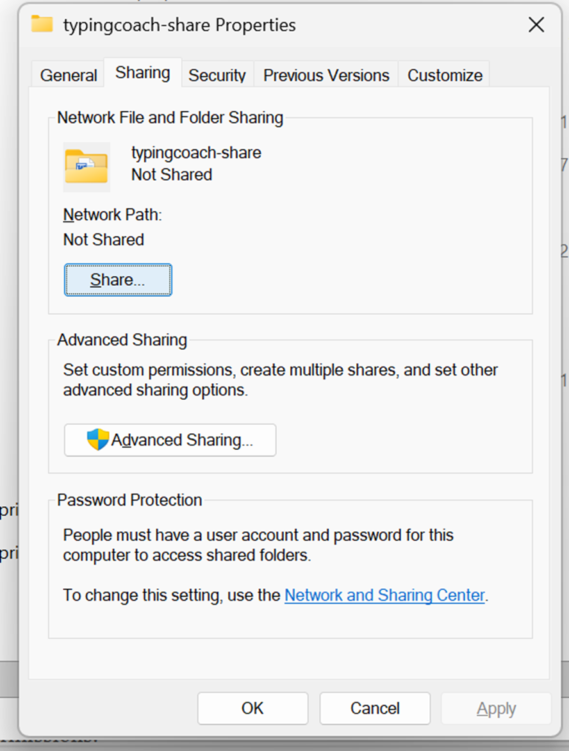
Task: Confirm with the OK button
Action: 252,708
